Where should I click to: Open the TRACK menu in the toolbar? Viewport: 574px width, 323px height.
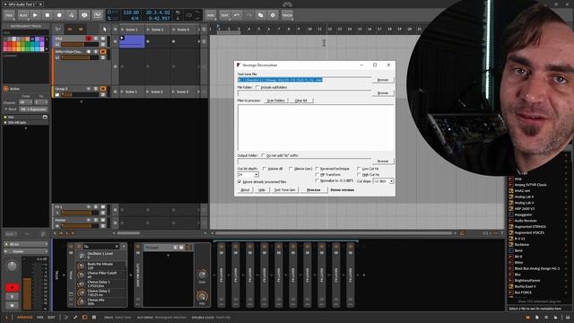pos(287,15)
